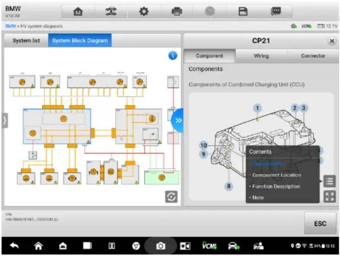The height and width of the screenshot is (256, 340).
Task: Open the Component tab
Action: coord(209,56)
